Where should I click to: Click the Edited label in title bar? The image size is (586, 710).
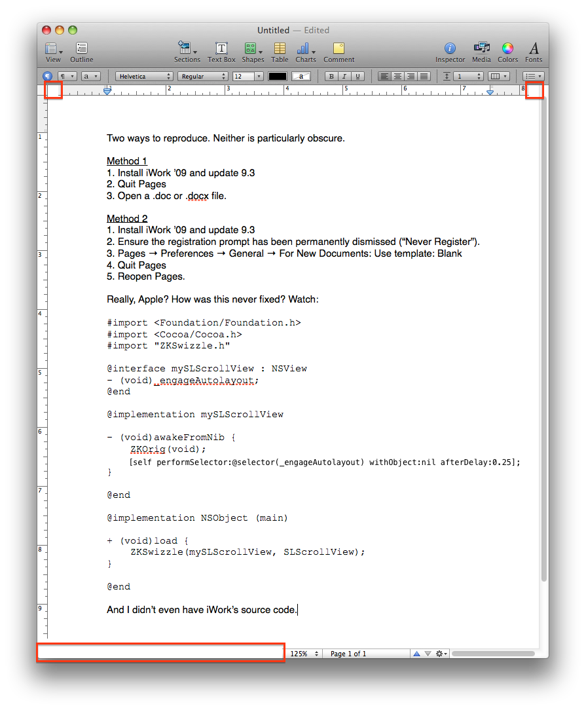point(316,30)
